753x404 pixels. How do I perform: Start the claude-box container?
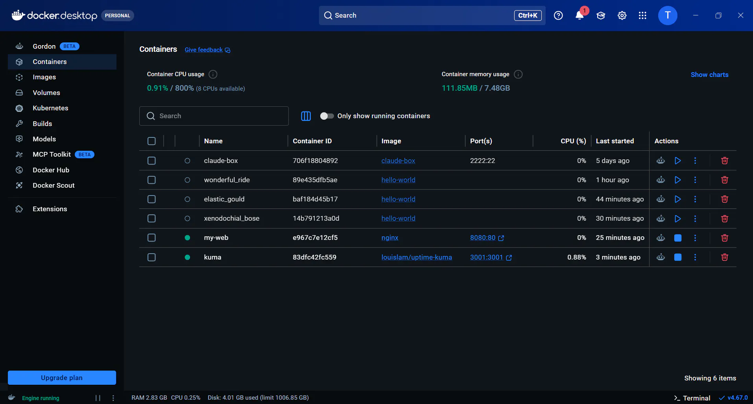click(678, 161)
